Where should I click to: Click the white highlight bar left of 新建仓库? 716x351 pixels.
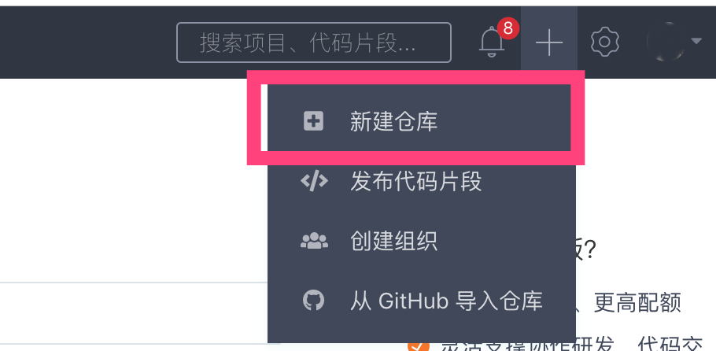[264, 118]
